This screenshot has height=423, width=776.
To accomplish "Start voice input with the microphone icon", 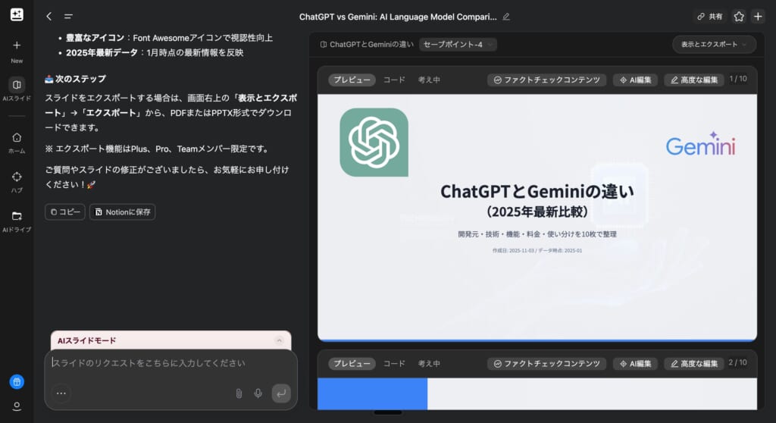I will point(258,393).
